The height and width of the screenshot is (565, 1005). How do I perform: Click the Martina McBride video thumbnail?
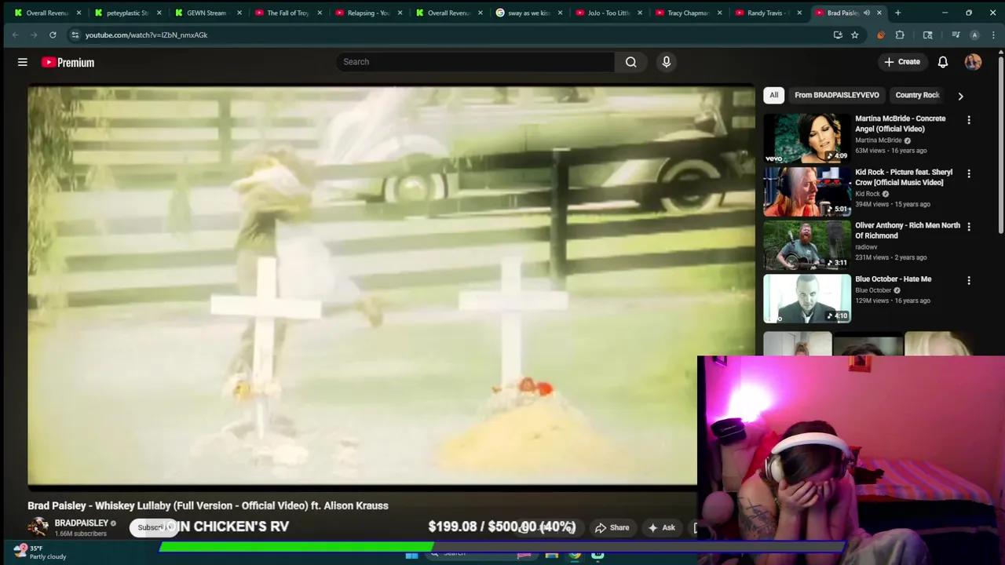[x=807, y=138]
